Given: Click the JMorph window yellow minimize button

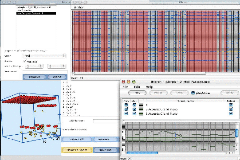Looking at the screenshot, I should tap(129, 82).
